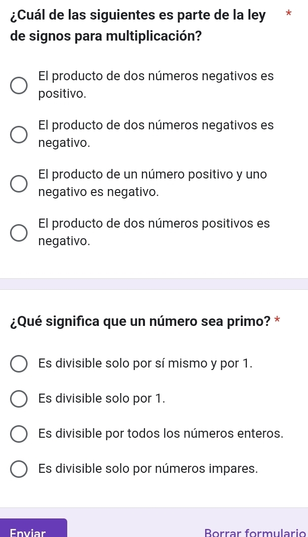The height and width of the screenshot is (537, 308).
Task: Choose the 'Es divisible solo por 1.' radio
Action: (x=19, y=399)
